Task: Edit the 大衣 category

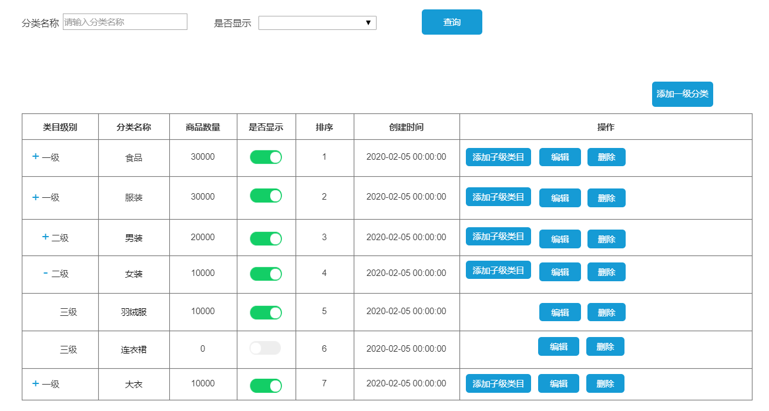Action: pos(559,383)
